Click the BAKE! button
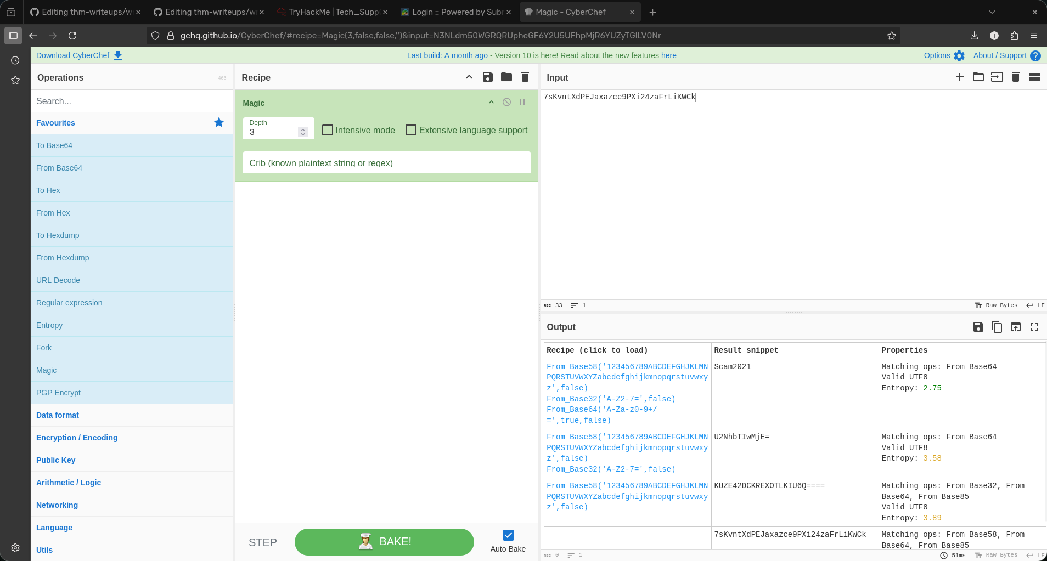1047x561 pixels. tap(384, 542)
